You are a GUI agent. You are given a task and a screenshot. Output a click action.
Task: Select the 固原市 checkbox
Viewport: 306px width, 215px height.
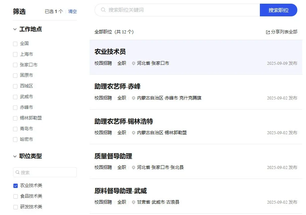coord(15,75)
